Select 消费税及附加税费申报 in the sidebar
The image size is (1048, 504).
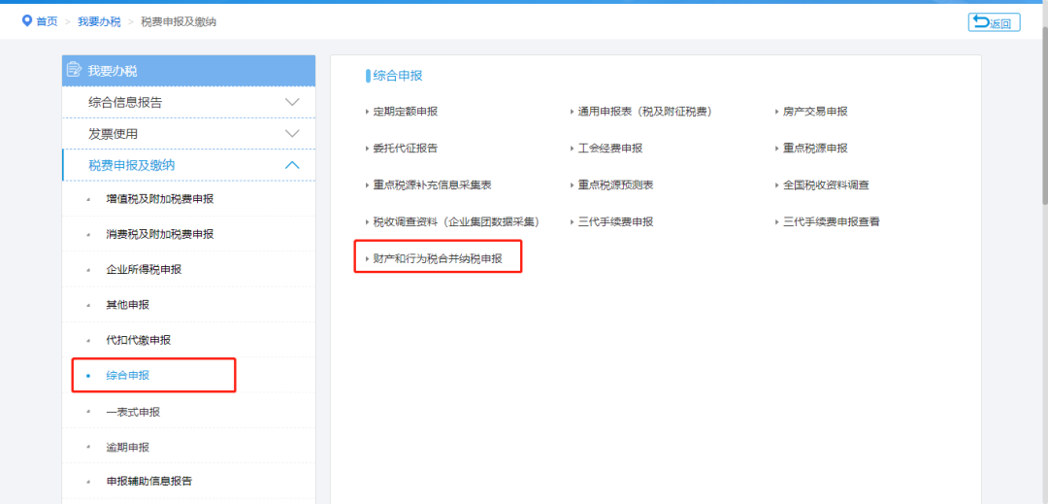click(x=160, y=234)
